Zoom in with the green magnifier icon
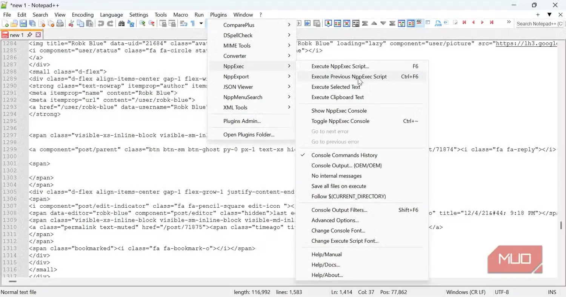This screenshot has width=566, height=297. pyautogui.click(x=142, y=23)
